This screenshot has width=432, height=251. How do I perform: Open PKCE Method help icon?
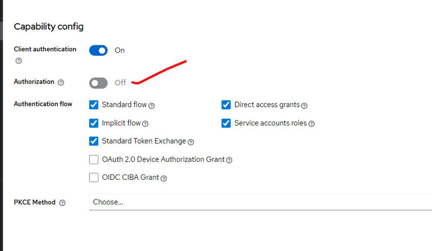pos(62,203)
